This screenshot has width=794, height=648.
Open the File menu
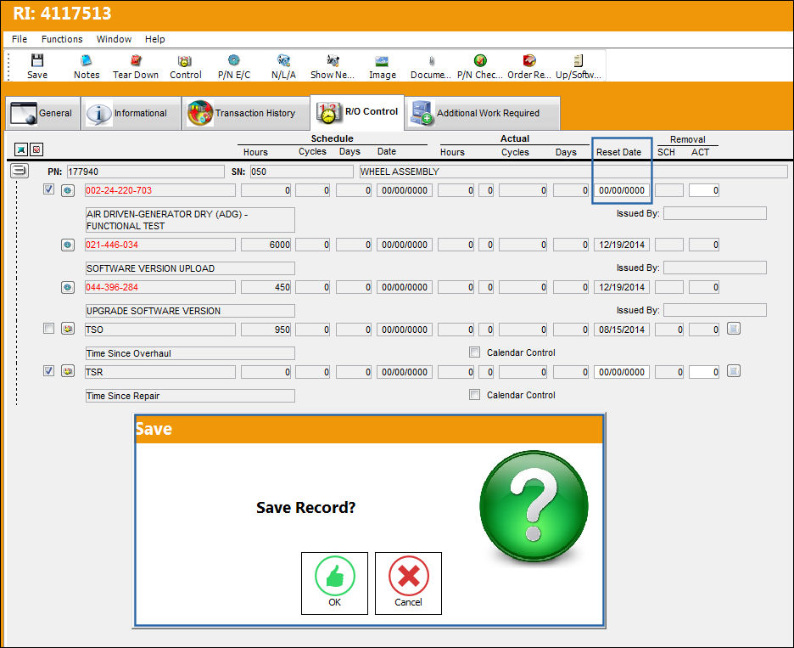(20, 39)
